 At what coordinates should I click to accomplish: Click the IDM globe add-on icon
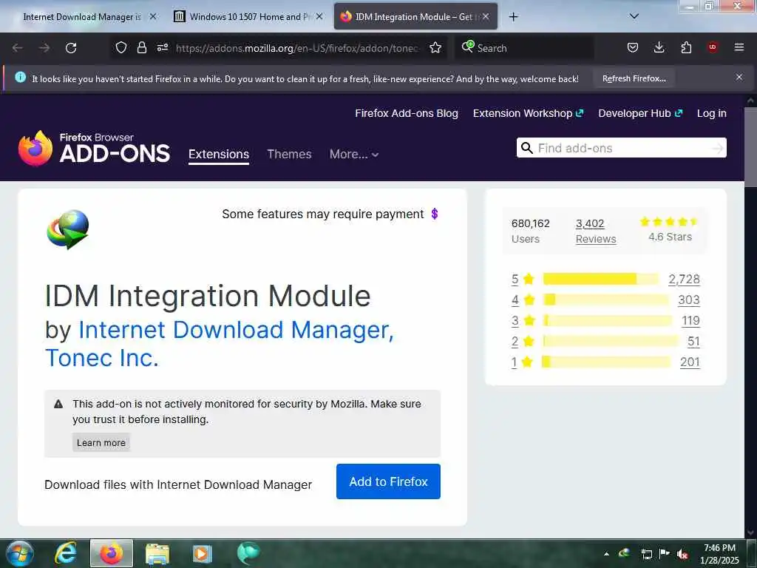click(x=68, y=229)
